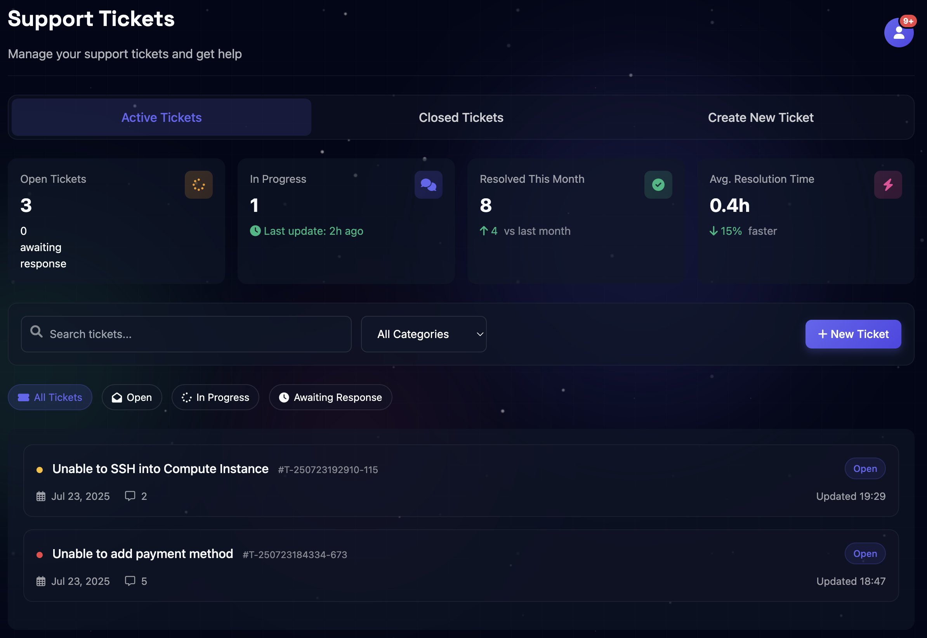
Task: Click the Resolved This Month checkmark icon
Action: click(x=658, y=185)
